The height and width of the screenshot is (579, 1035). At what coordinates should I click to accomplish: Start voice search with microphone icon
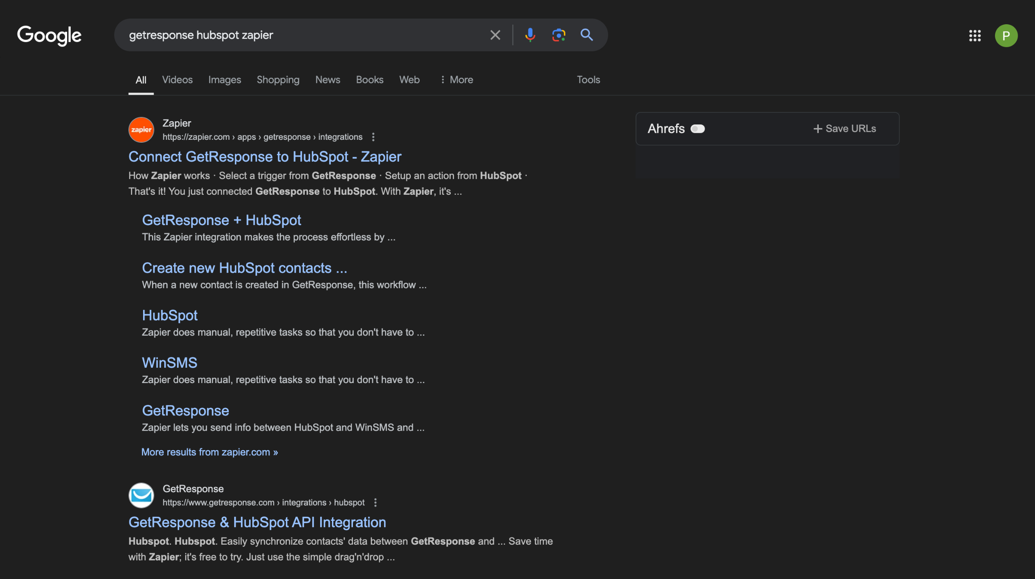[x=530, y=35]
